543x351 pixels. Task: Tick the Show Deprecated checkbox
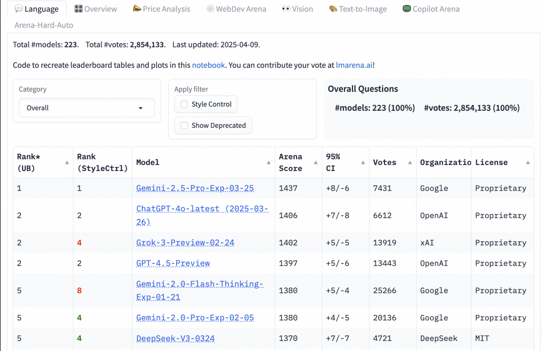click(x=184, y=125)
